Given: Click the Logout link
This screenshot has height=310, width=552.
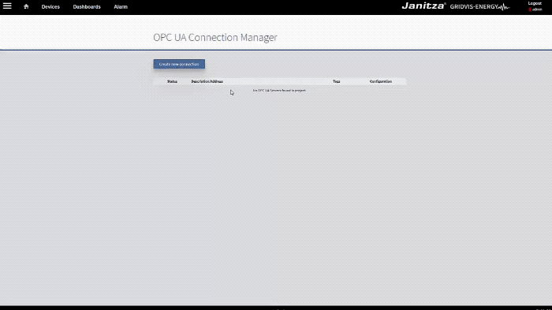Looking at the screenshot, I should pyautogui.click(x=535, y=3).
